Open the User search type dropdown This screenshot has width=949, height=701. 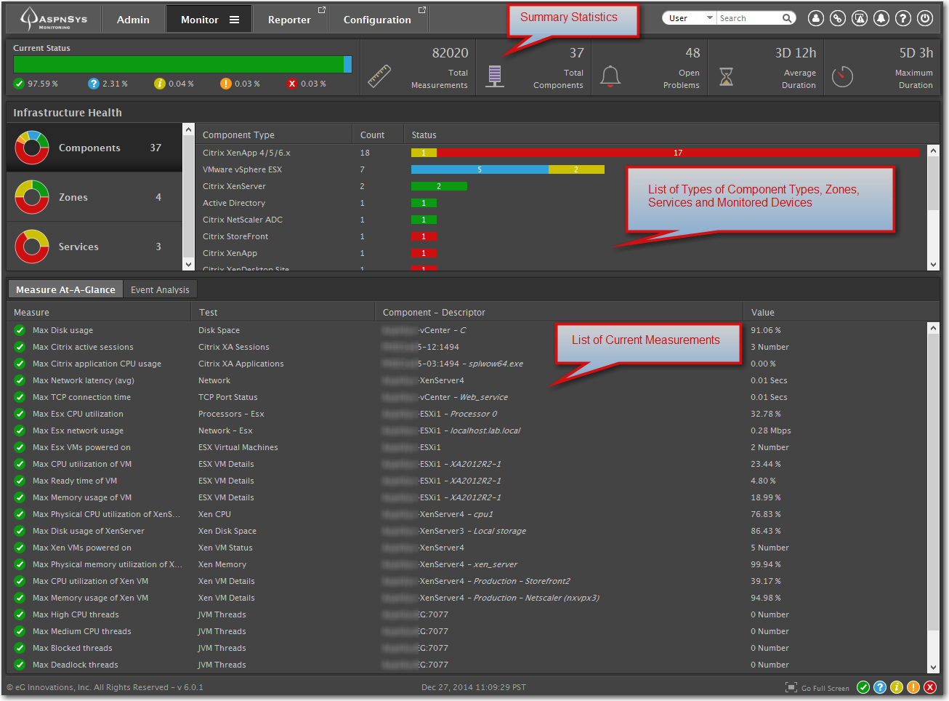pos(690,18)
